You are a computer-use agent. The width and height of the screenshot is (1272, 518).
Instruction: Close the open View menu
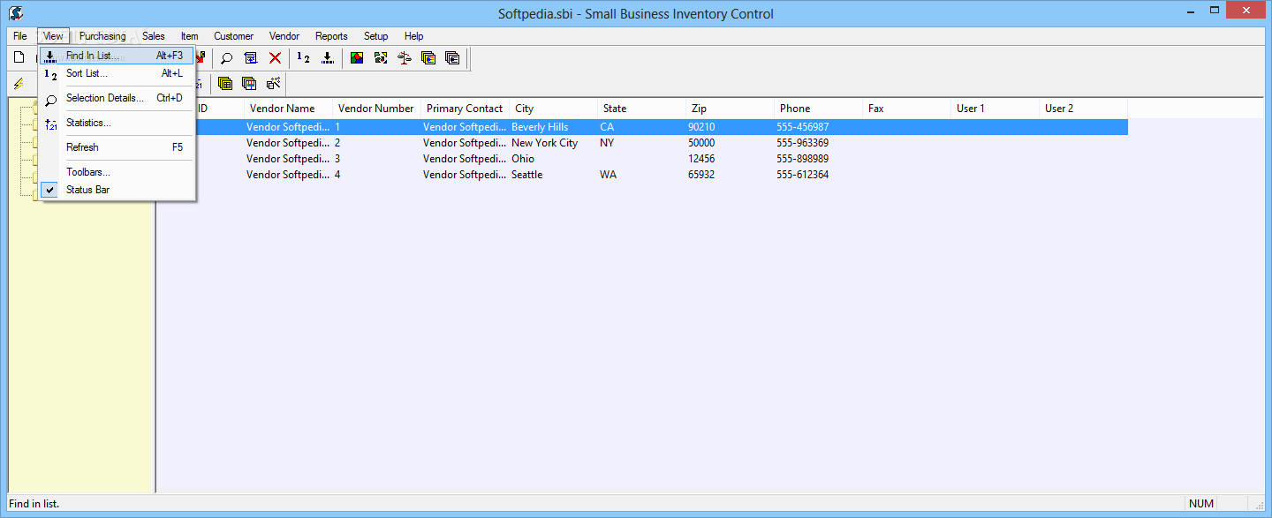tap(53, 36)
